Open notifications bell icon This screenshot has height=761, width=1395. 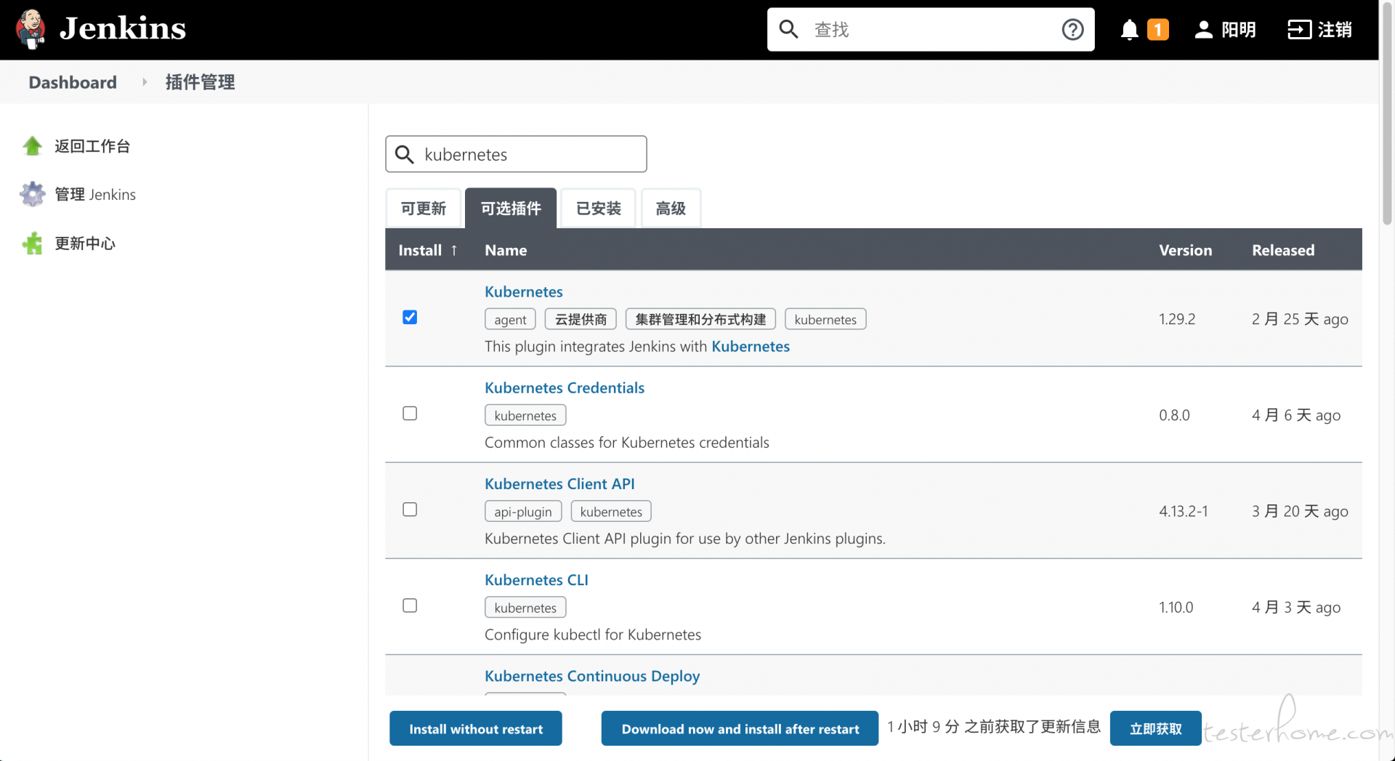[x=1129, y=30]
